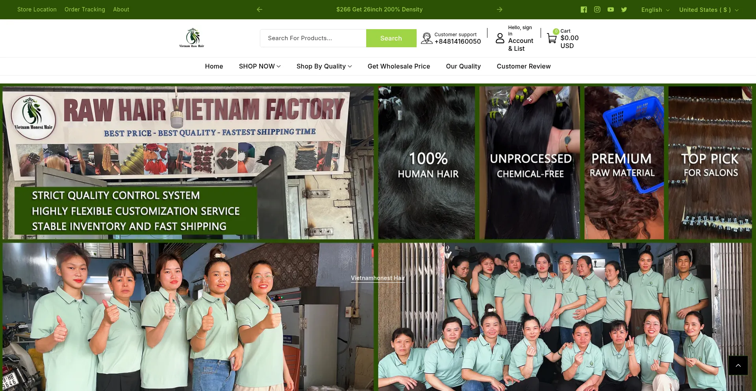Viewport: 756px width, 391px height.
Task: Show next announcement with right arrow
Action: pyautogui.click(x=500, y=9)
